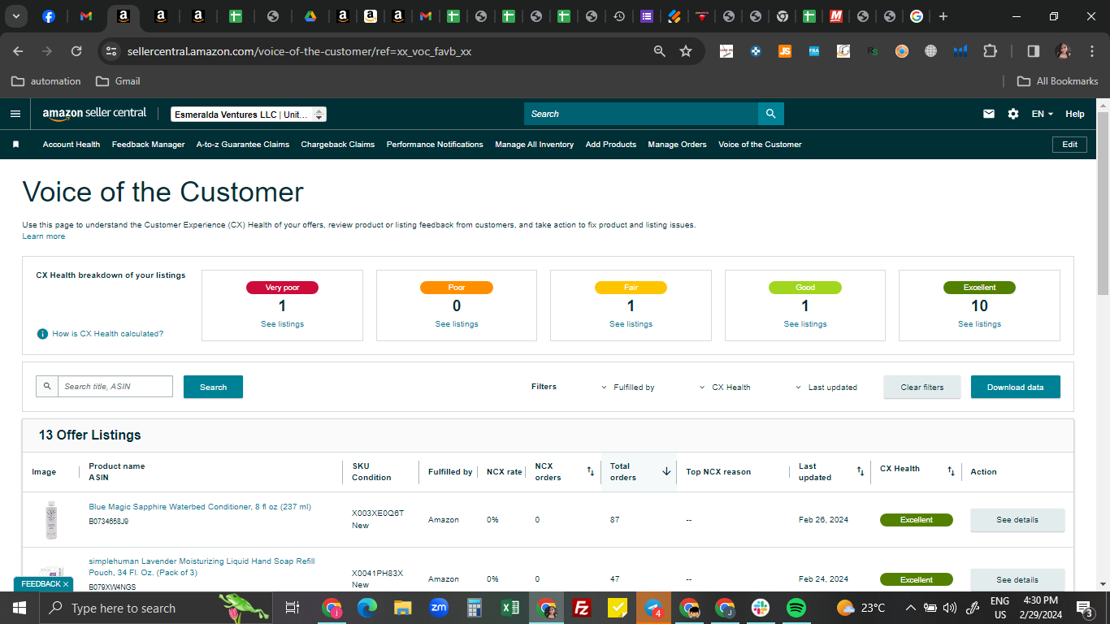
Task: Open Help in the top bar
Action: click(1075, 114)
